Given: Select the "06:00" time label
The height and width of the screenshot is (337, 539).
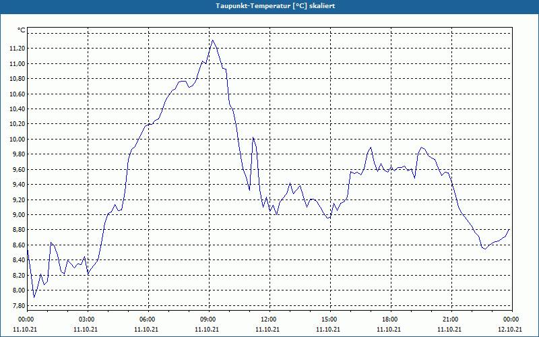Looking at the screenshot, I should click(147, 319).
